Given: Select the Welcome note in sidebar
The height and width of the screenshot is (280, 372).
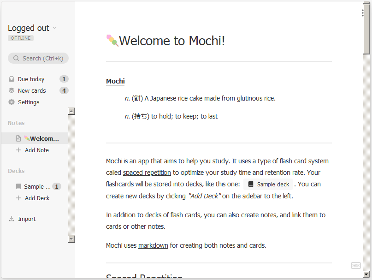Looking at the screenshot, I should (35, 138).
